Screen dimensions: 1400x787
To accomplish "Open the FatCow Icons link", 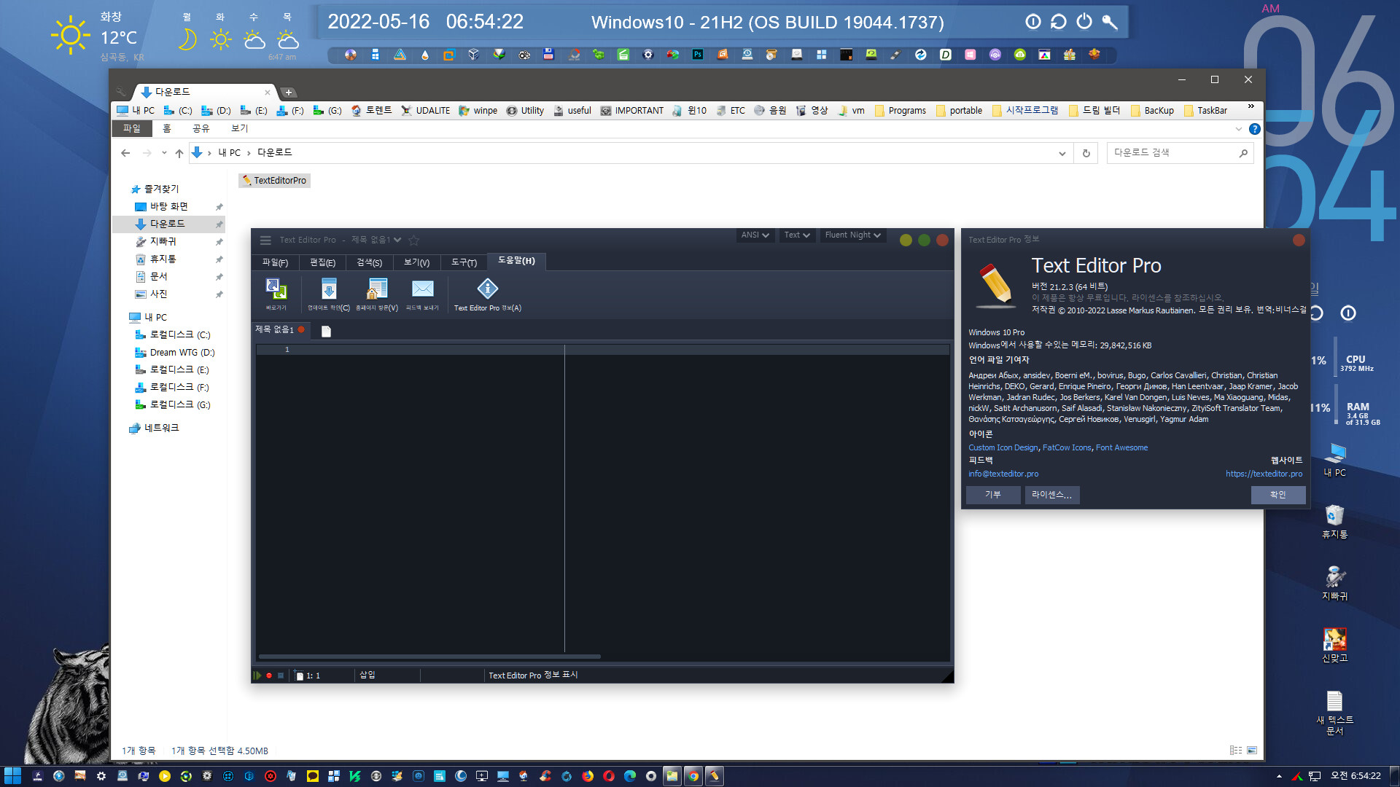I will pos(1067,447).
